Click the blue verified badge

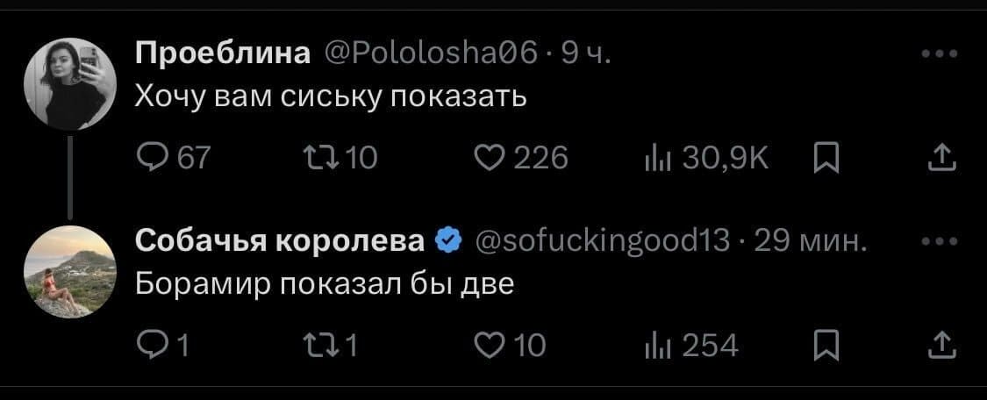tap(450, 240)
